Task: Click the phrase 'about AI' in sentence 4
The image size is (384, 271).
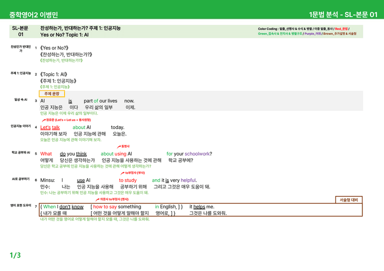Action: tap(81, 127)
